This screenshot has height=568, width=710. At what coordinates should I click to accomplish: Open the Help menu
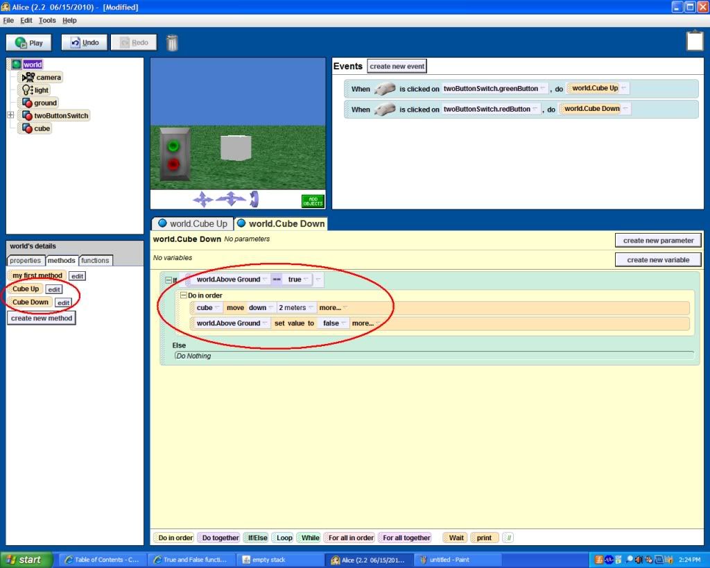(x=69, y=20)
